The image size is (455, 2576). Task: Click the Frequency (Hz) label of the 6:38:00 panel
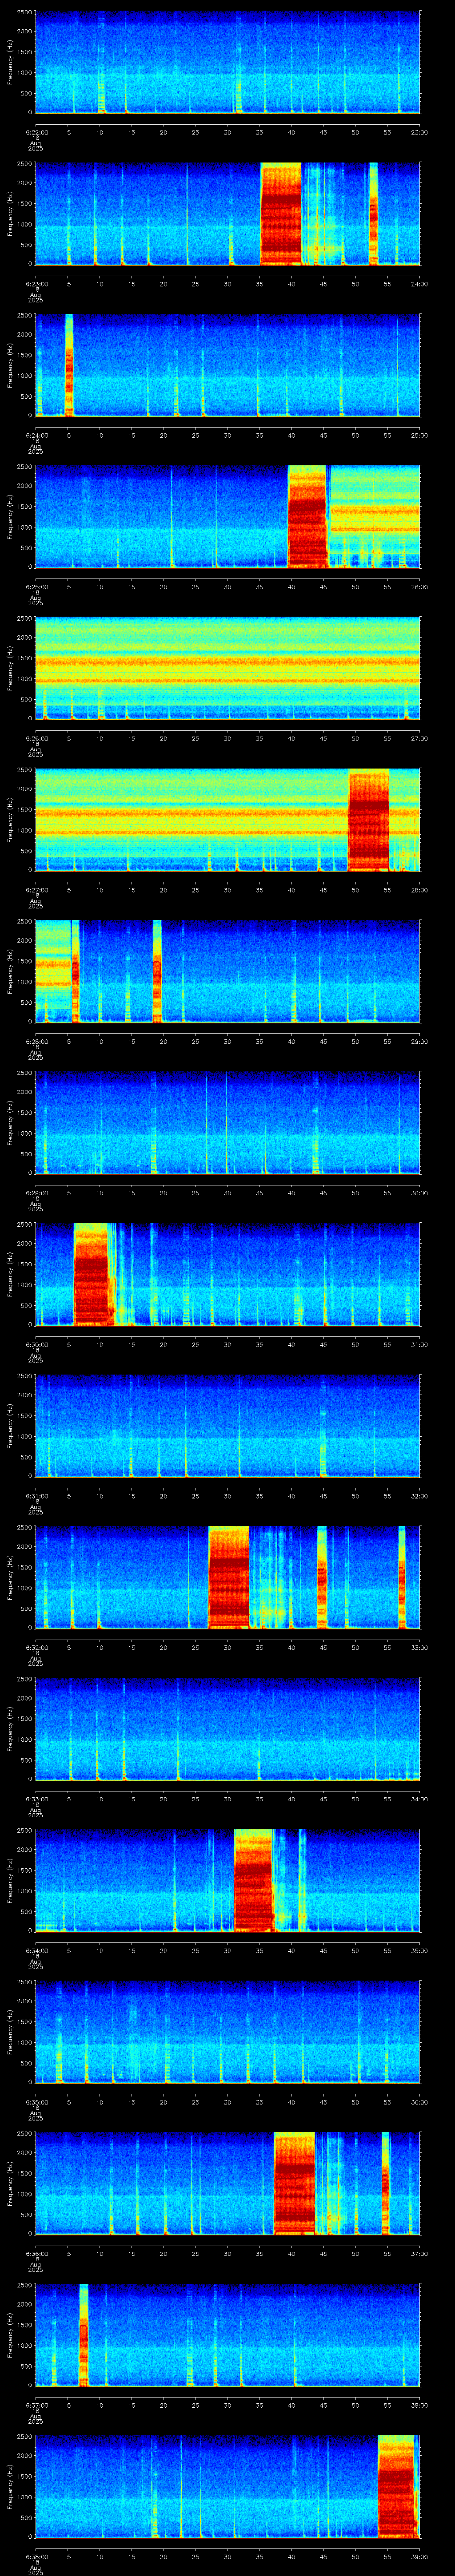(x=10, y=2486)
